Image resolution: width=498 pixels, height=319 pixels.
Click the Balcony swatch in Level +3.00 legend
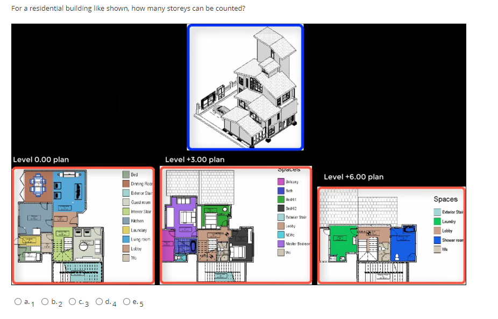(281, 182)
